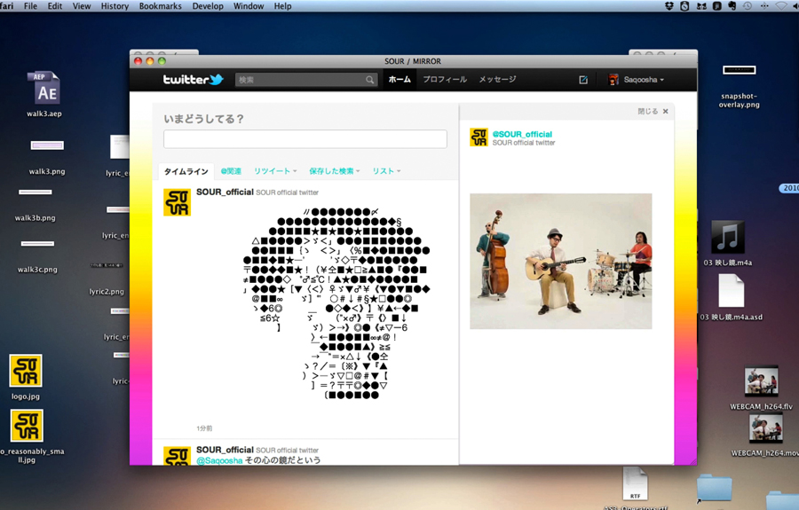Click SOUR logo in side panel
799x510 pixels.
pos(479,137)
